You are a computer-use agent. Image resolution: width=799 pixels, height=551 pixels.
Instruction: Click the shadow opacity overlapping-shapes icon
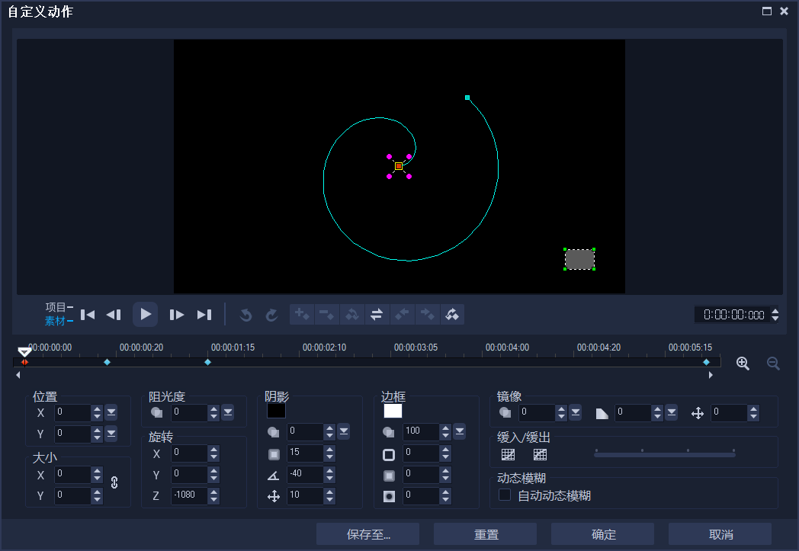(x=274, y=432)
